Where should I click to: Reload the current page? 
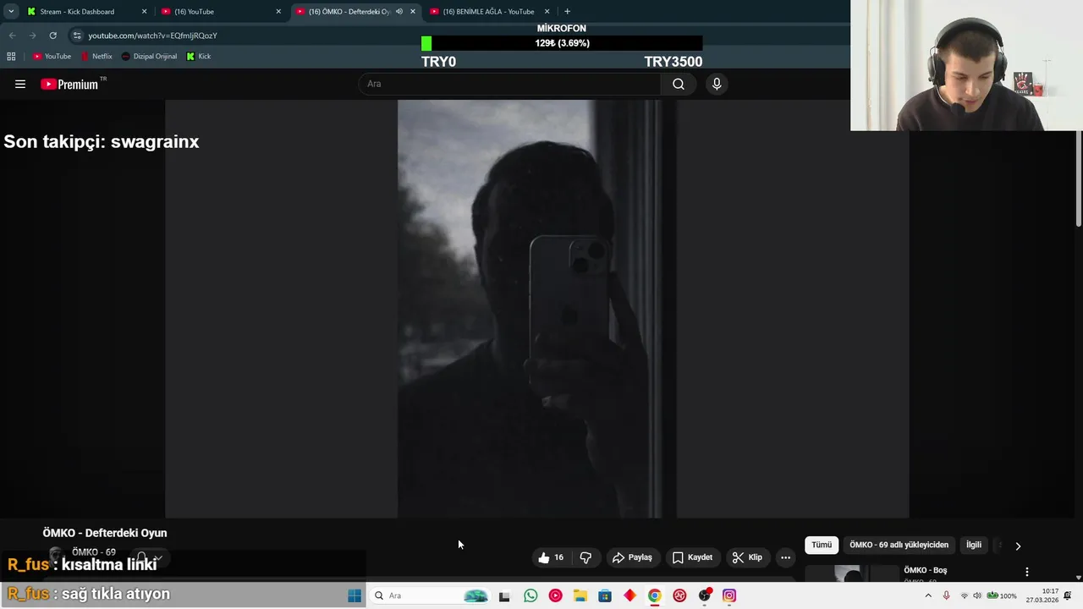(52, 36)
